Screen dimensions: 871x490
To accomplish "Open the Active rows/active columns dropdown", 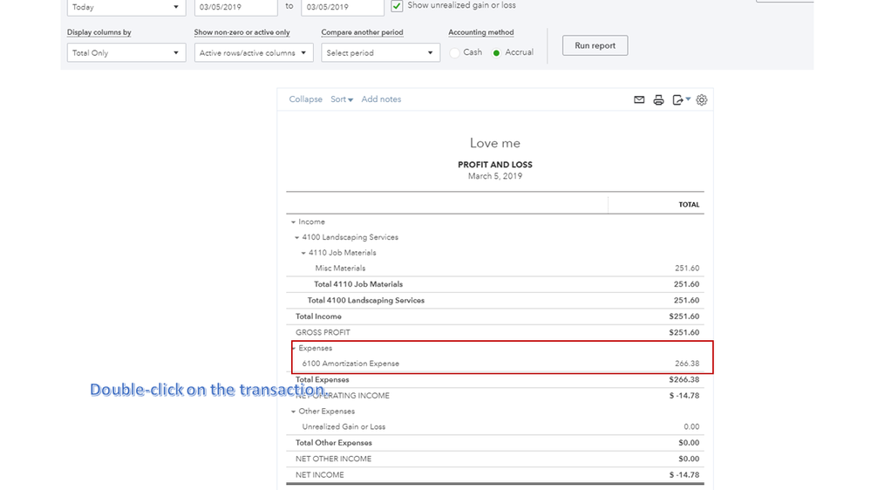I will coord(253,53).
